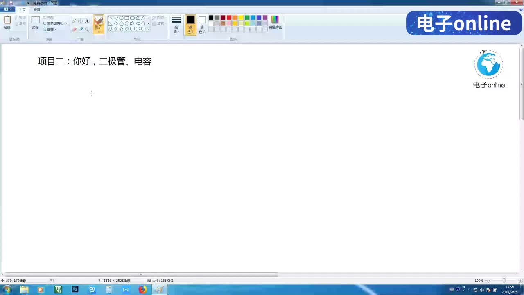Choose the Oval shape
Image resolution: width=524 pixels, height=295 pixels.
click(x=122, y=18)
